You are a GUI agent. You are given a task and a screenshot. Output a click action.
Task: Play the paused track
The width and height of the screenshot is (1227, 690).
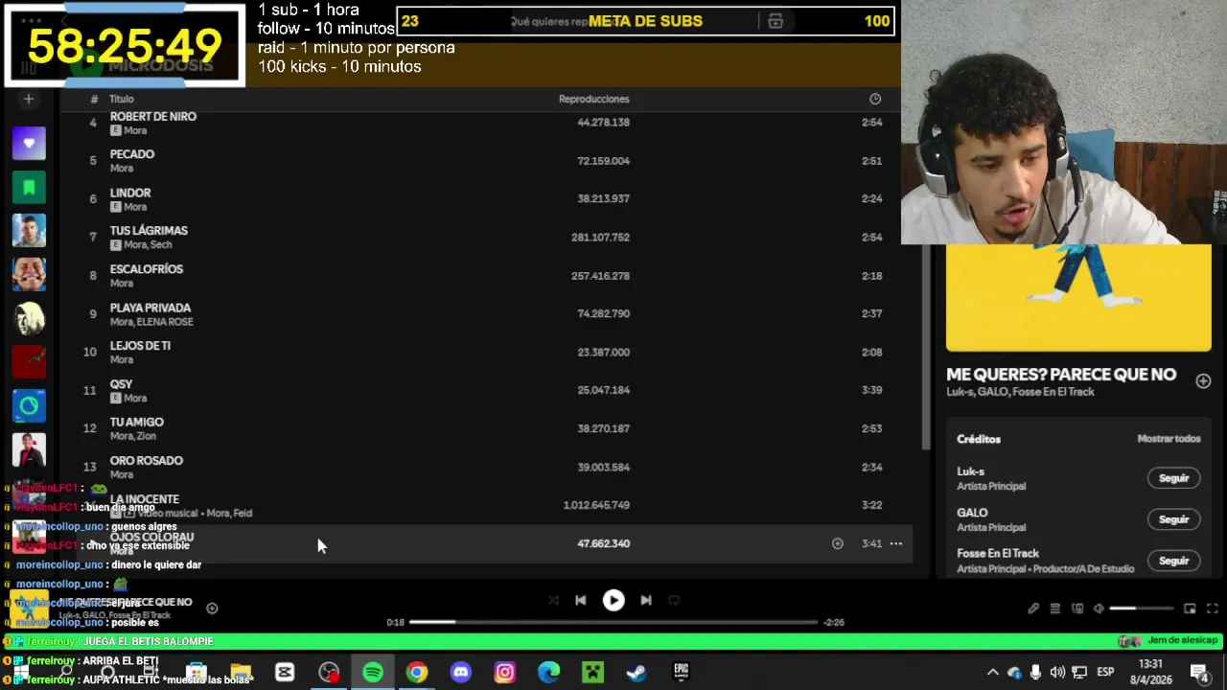click(613, 600)
